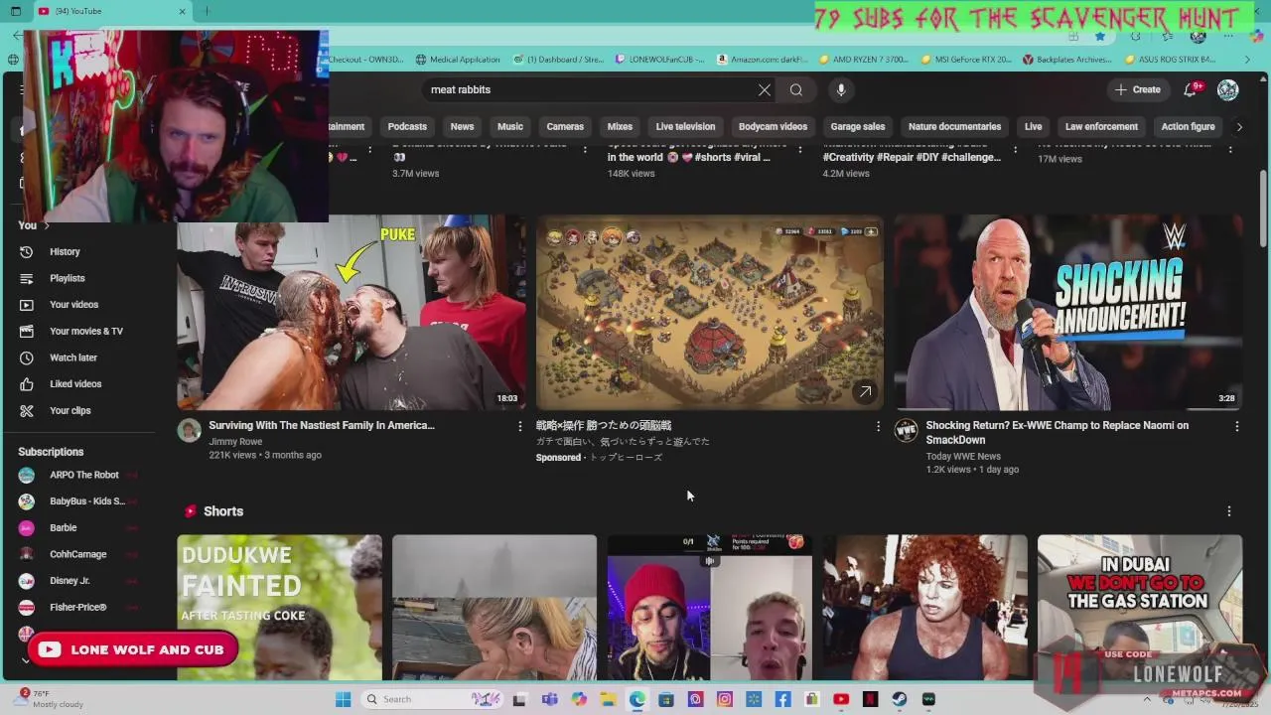Open the red beanie short
Image resolution: width=1271 pixels, height=715 pixels.
(709, 608)
